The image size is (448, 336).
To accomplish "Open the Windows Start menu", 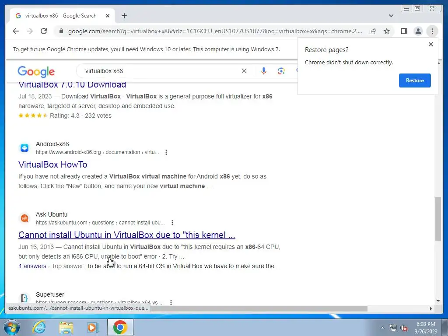I will pyautogui.click(x=12, y=328).
